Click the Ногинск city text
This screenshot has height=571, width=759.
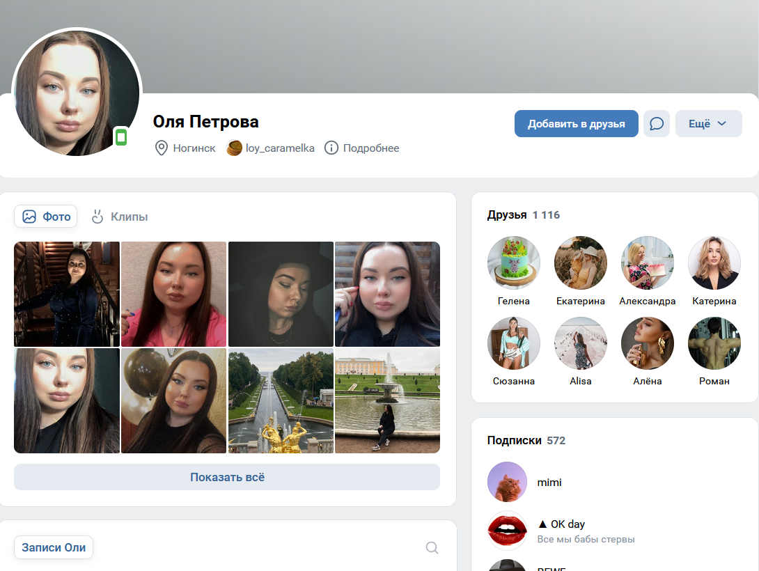pos(194,148)
